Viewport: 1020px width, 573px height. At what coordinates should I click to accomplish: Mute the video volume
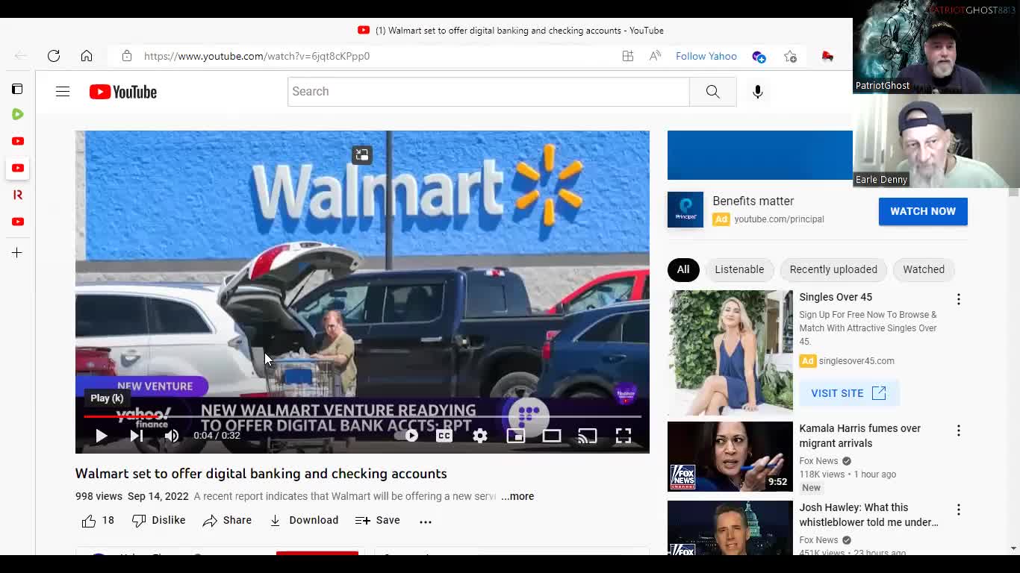pos(172,436)
